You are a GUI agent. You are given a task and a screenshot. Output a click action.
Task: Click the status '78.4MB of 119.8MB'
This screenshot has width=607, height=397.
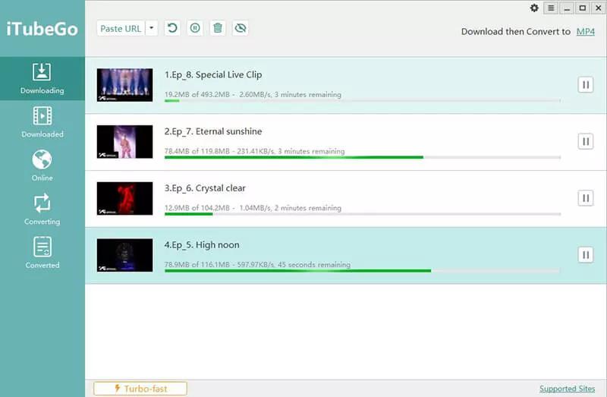[x=197, y=151]
